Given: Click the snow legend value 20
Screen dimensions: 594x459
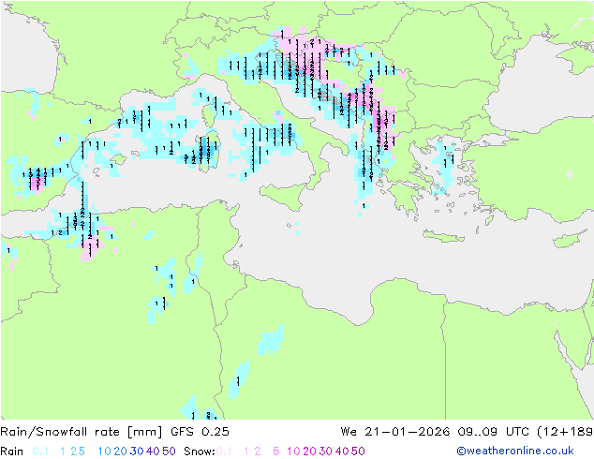Looking at the screenshot, I should coord(309,452).
